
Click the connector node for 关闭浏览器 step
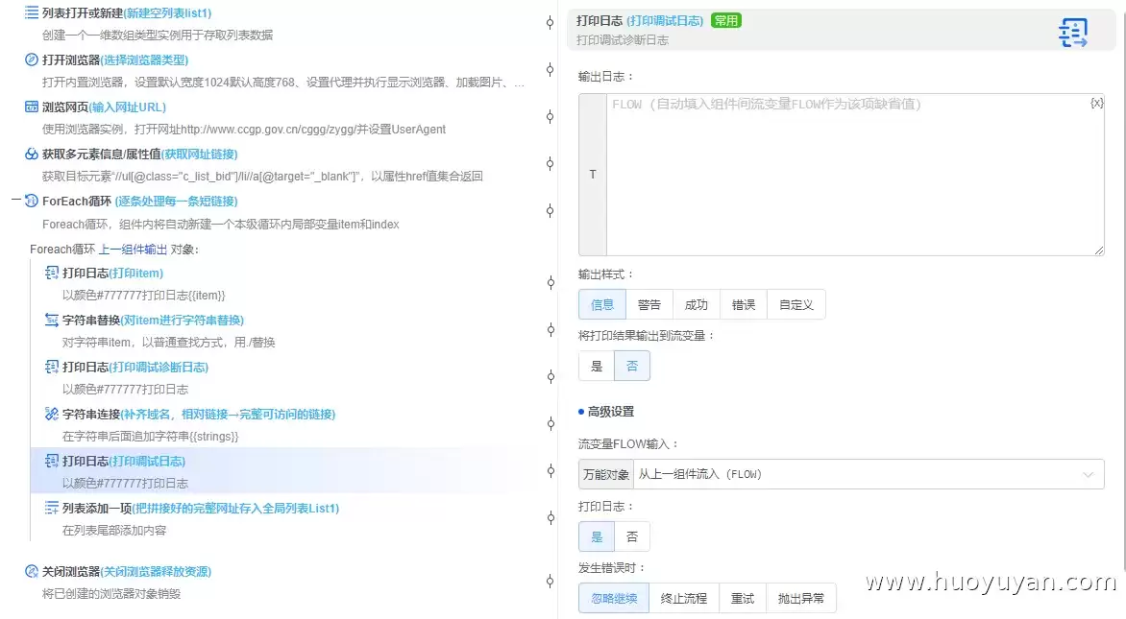tap(551, 581)
